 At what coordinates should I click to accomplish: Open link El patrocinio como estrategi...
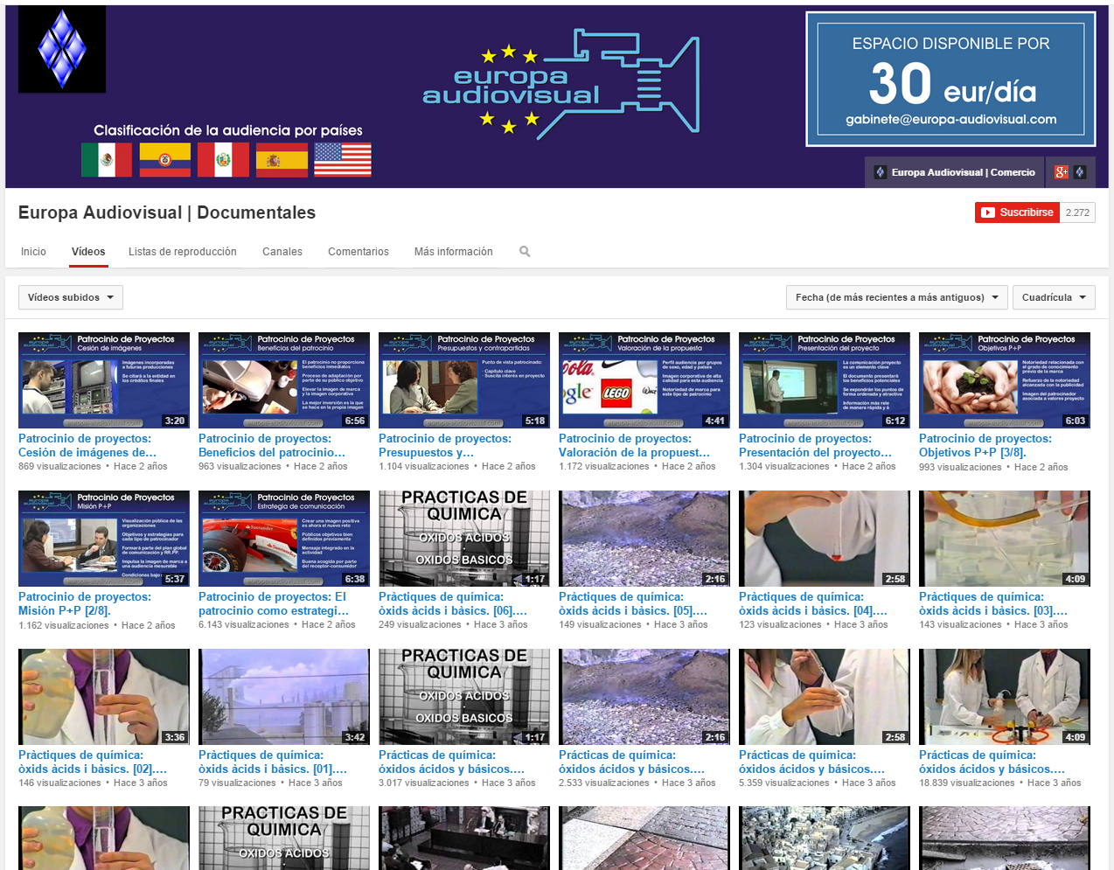[x=274, y=604]
